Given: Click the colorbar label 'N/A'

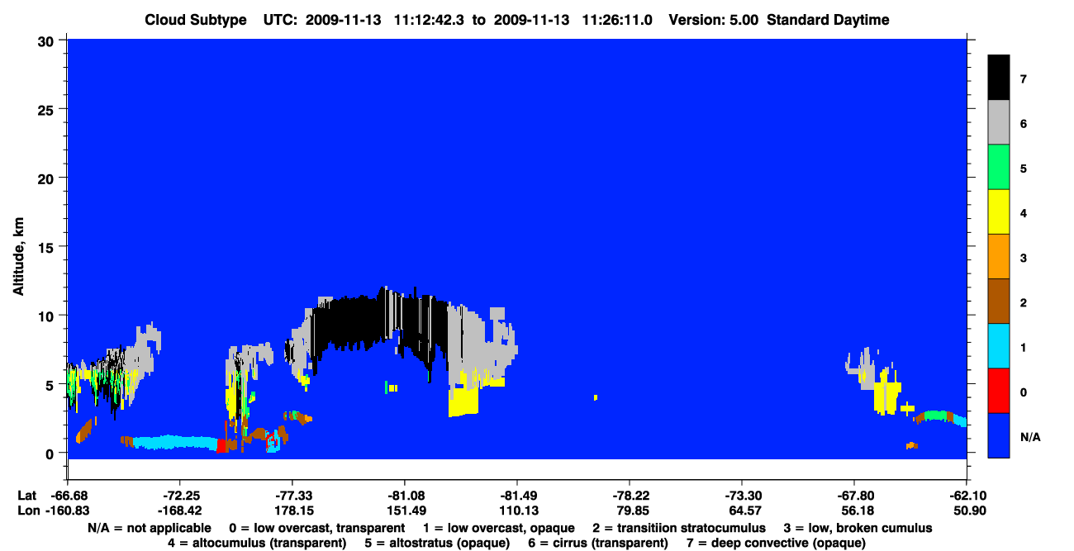Looking at the screenshot, I should [x=1030, y=437].
